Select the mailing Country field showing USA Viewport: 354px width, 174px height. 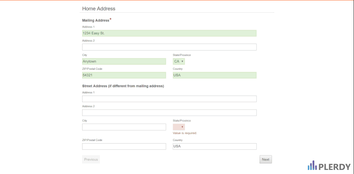tap(214, 75)
